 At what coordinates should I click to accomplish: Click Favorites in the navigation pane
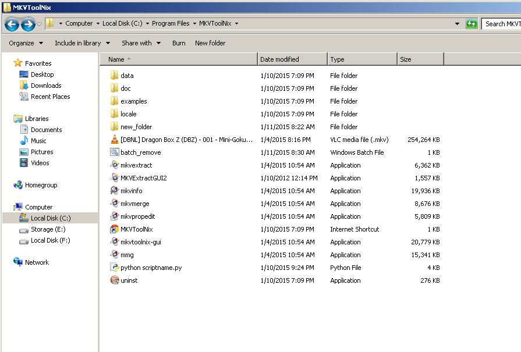[x=38, y=63]
